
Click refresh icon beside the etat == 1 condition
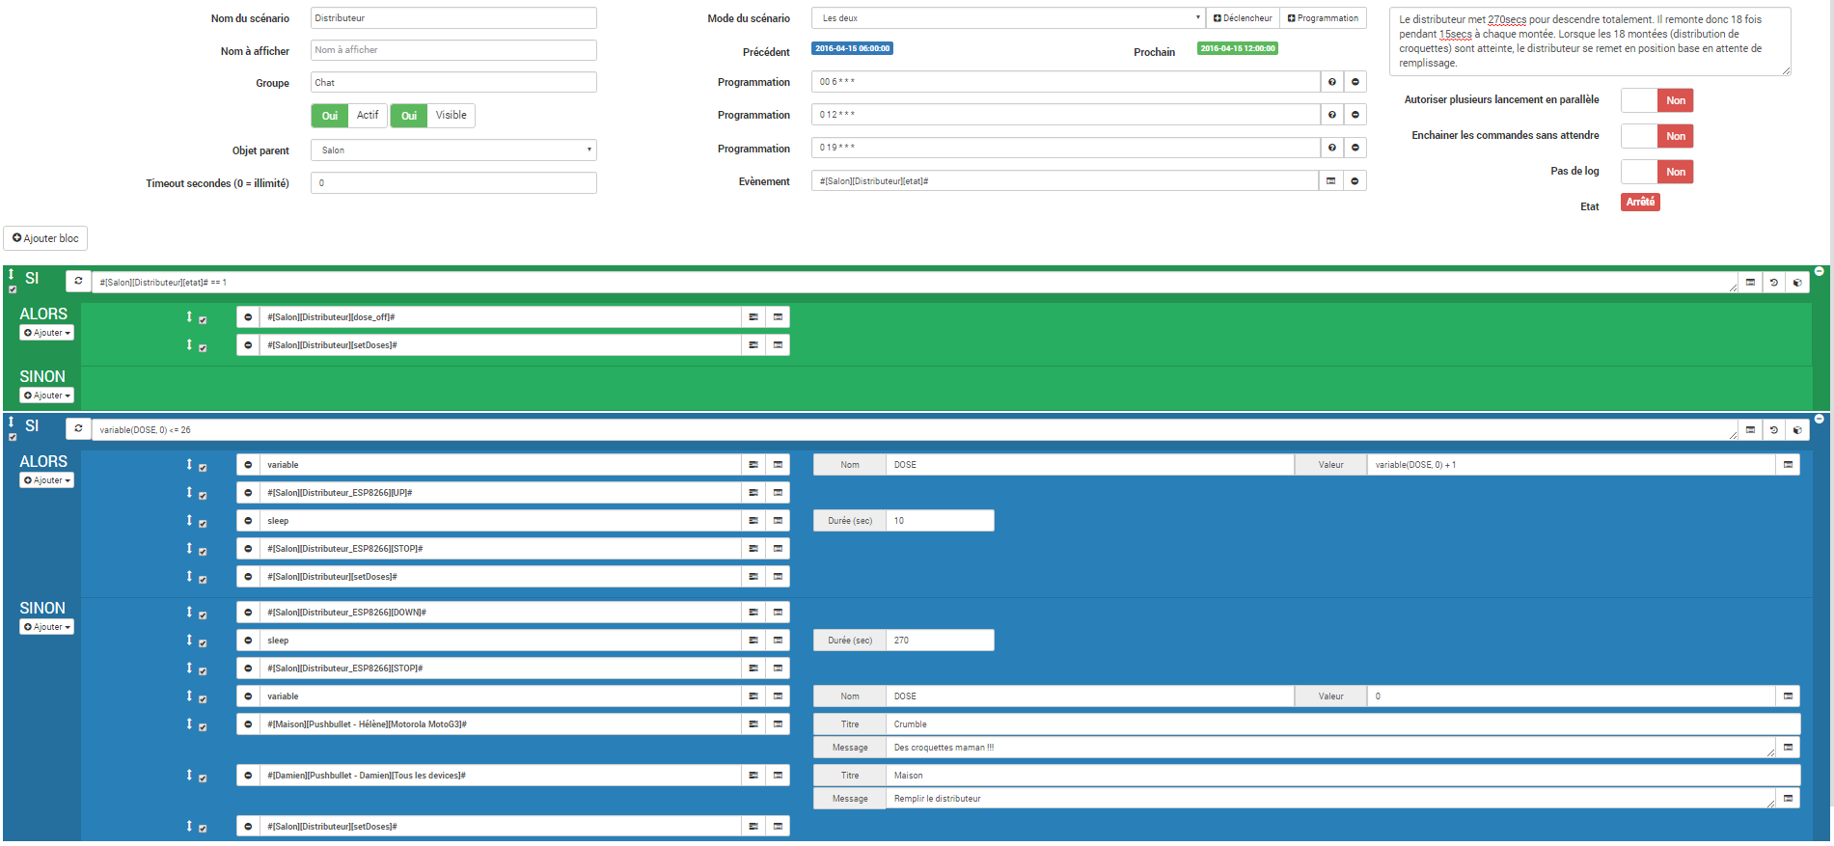(78, 281)
